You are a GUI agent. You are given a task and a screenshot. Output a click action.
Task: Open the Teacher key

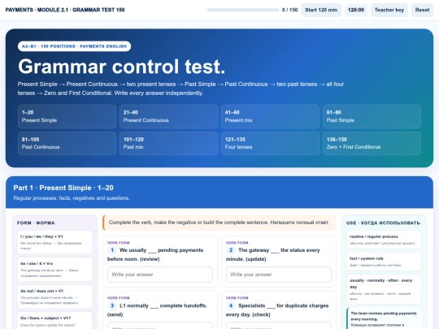pyautogui.click(x=389, y=10)
